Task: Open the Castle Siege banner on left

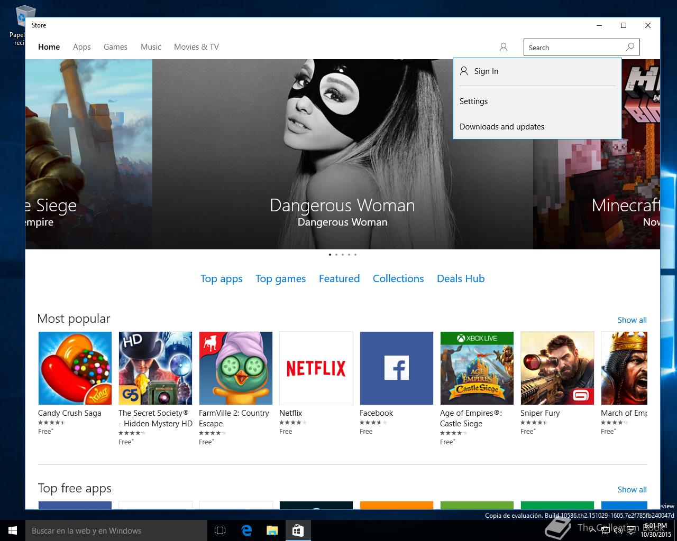Action: (x=89, y=154)
